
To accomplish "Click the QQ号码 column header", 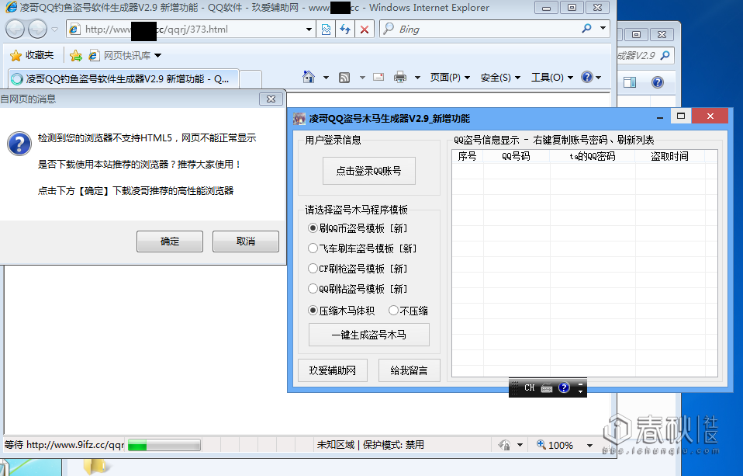I will tap(517, 156).
